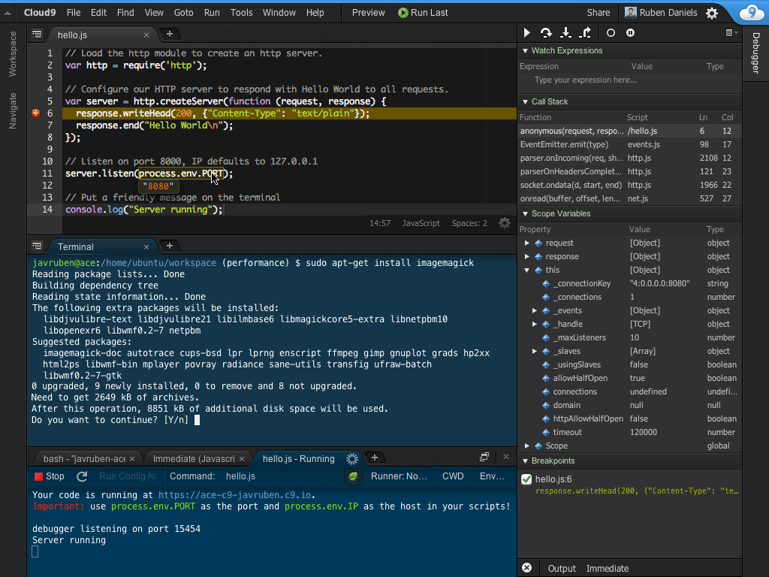Click the Resume execution play icon
This screenshot has width=769, height=577.
(527, 33)
